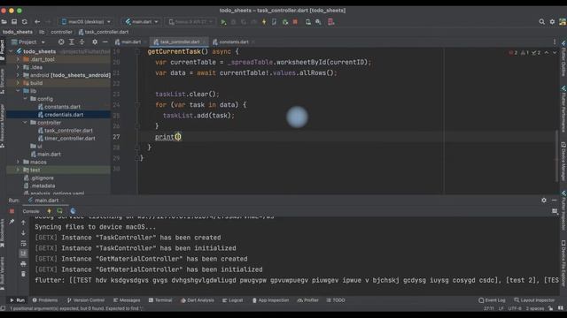The image size is (567, 318).
Task: Click the errors indicator in editor corner
Action: (x=513, y=53)
